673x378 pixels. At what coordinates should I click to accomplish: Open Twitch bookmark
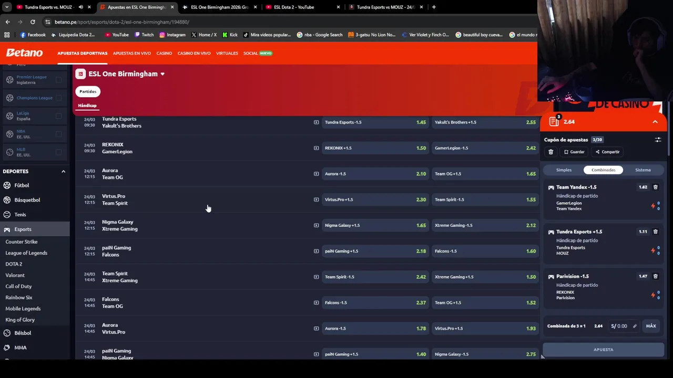144,35
